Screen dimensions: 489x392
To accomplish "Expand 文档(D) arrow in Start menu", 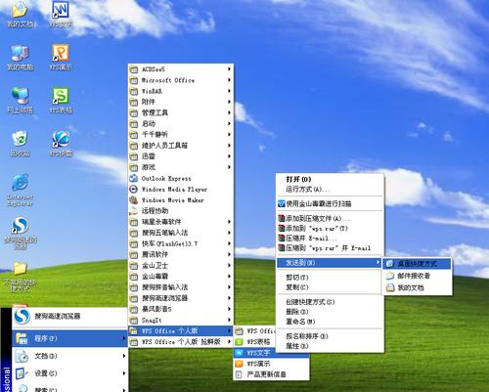I will pos(124,356).
